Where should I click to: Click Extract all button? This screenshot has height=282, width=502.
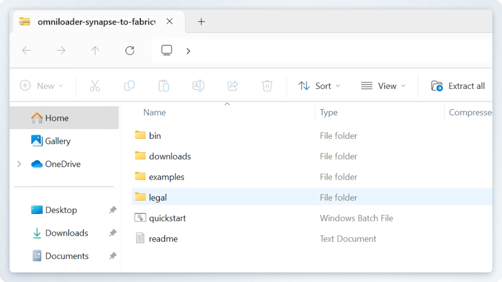[458, 86]
